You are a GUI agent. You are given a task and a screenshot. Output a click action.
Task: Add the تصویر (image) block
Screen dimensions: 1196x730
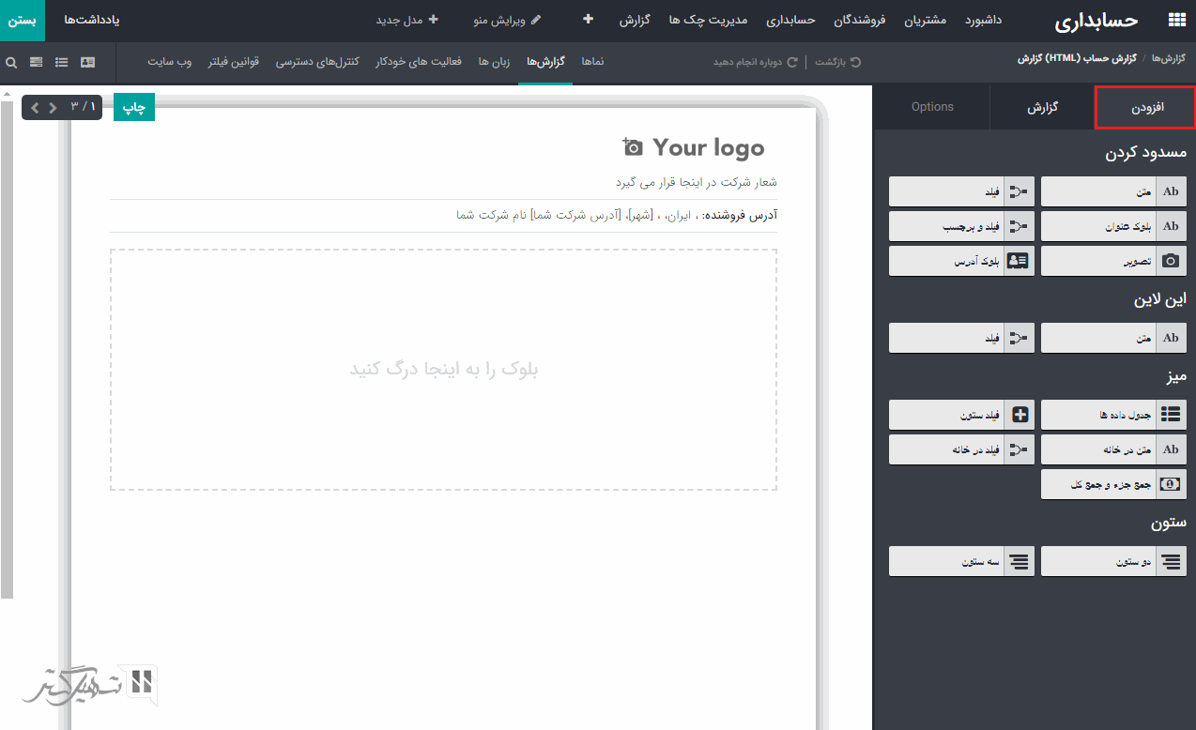pyautogui.click(x=1113, y=262)
